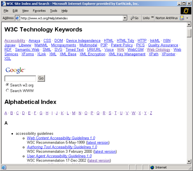The width and height of the screenshot is (193, 171).
Task: Open the Accessibility keyword link
Action: point(15,40)
